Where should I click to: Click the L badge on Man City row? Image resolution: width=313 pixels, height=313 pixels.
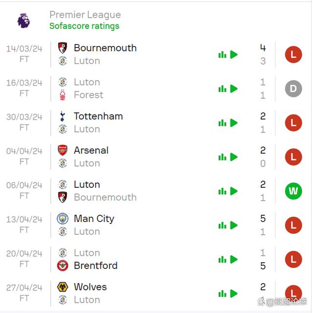[293, 225]
